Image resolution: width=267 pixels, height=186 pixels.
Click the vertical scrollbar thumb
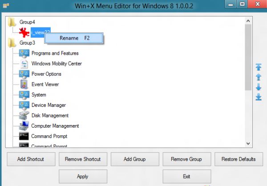(x=248, y=57)
